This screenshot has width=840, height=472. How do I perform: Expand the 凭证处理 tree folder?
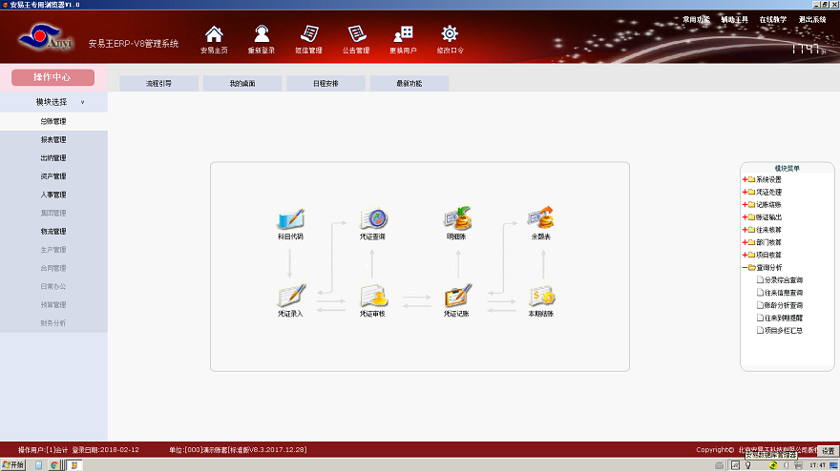point(745,192)
